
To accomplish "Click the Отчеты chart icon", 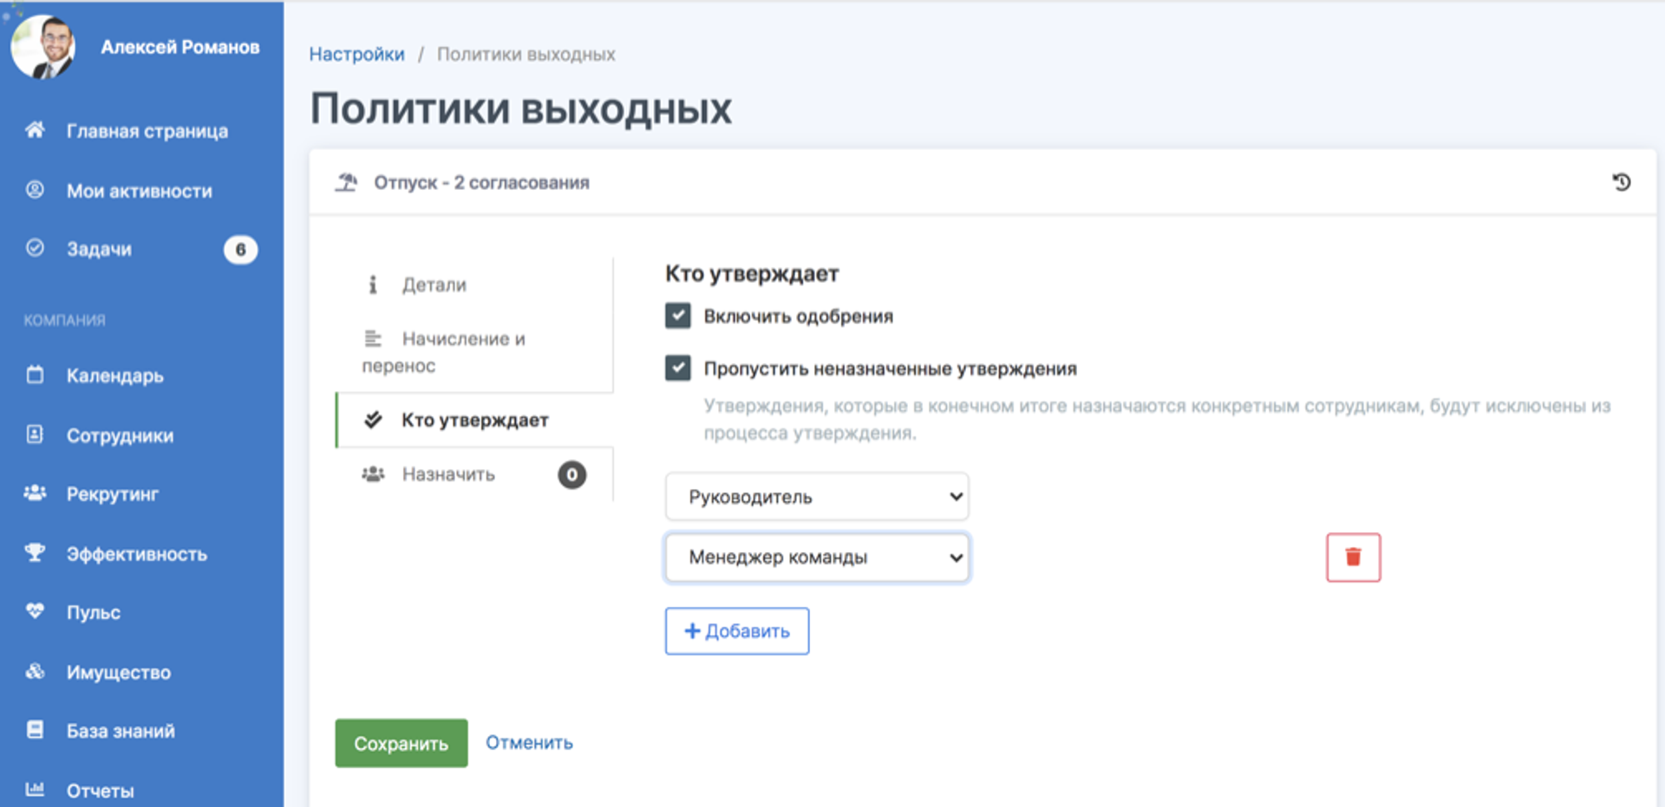I will (x=35, y=789).
